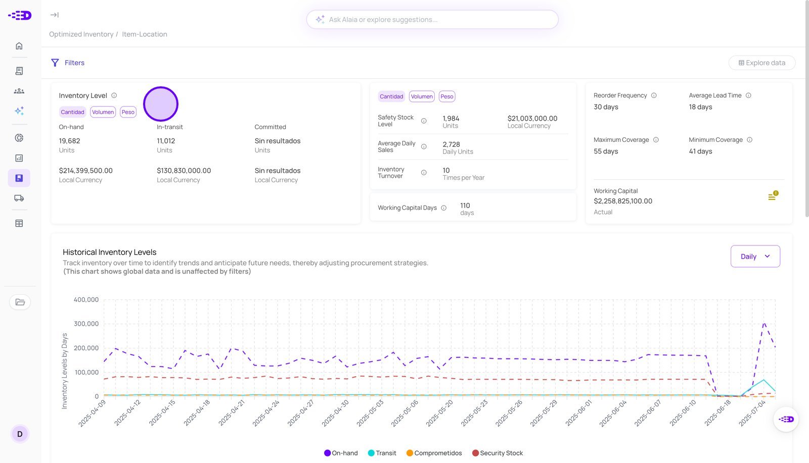
Task: Open the AI sparkles sidebar icon
Action: 19,111
